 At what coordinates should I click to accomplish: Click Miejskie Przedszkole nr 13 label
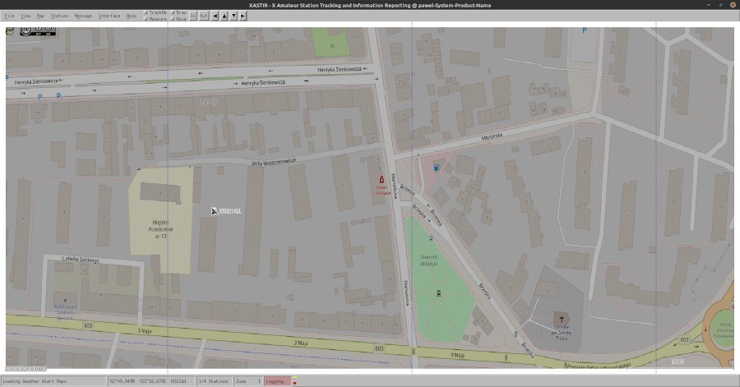160,229
